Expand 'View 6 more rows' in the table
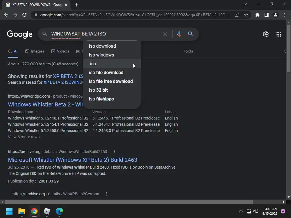This screenshot has height=218, width=291. [24, 137]
